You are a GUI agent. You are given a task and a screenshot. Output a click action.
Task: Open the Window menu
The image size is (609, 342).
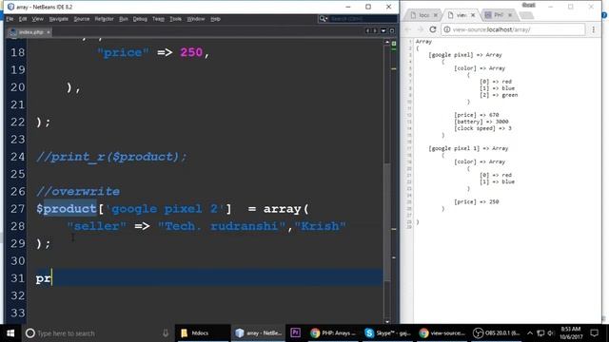pyautogui.click(x=196, y=19)
